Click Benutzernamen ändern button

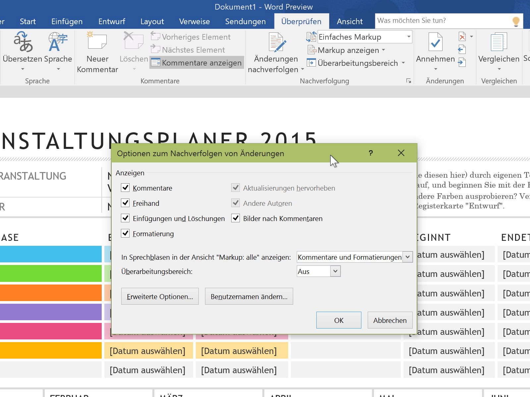[x=249, y=296]
